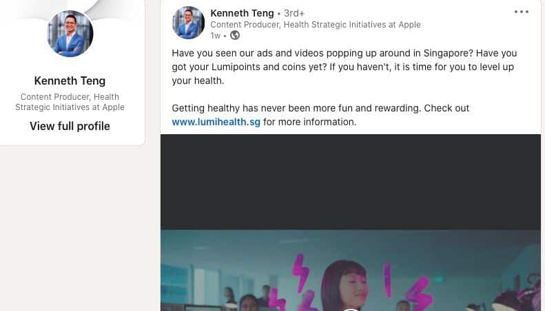Click sidebar headline Content Producer, Health Strategic Initiatives
Screen dimensions: 545x311
click(70, 102)
